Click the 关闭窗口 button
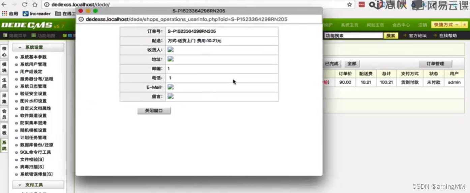This screenshot has height=193, width=470. [x=154, y=111]
